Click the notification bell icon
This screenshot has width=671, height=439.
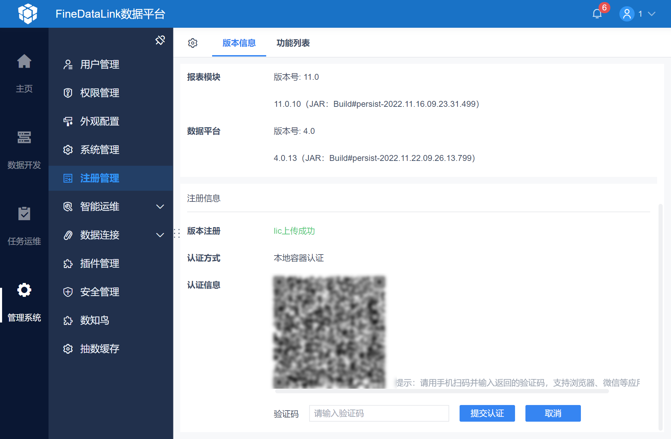[x=597, y=14]
